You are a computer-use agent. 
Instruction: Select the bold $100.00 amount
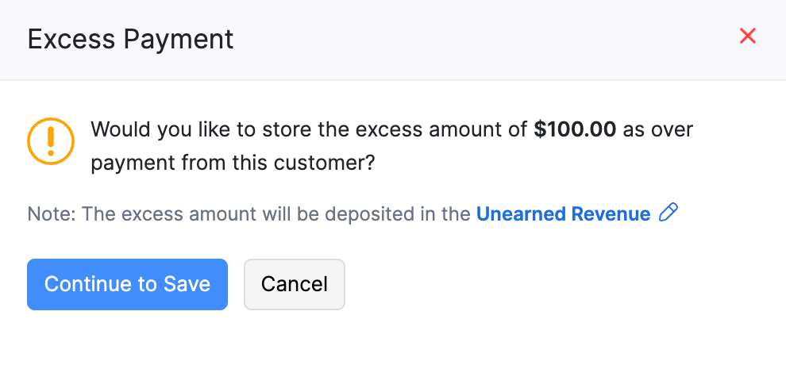pos(575,129)
